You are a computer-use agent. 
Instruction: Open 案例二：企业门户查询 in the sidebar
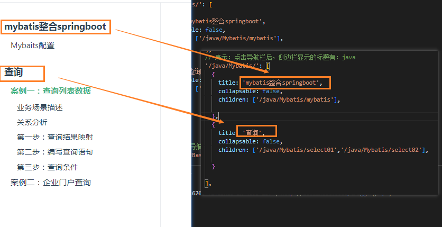[x=50, y=183]
